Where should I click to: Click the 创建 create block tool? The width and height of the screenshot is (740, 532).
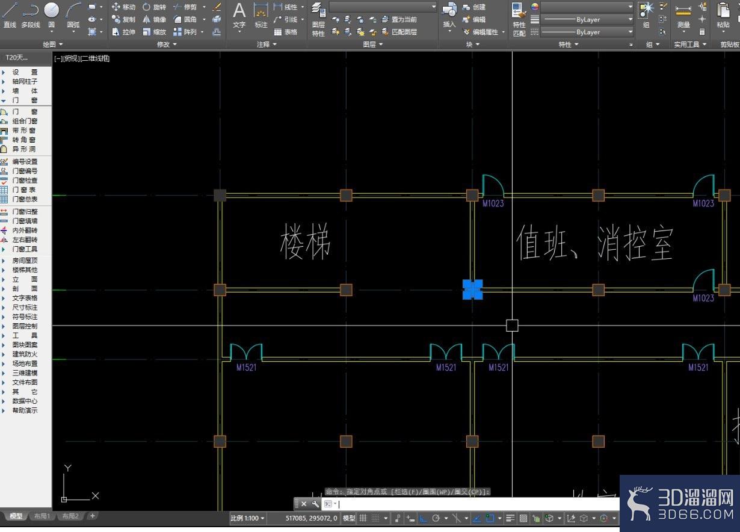click(x=474, y=7)
